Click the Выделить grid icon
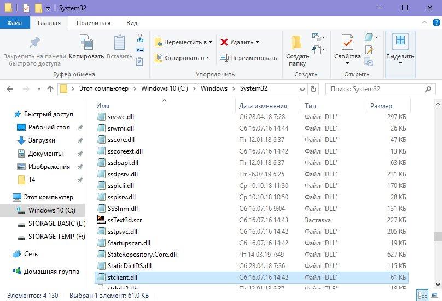442x301 pixels. (400, 40)
